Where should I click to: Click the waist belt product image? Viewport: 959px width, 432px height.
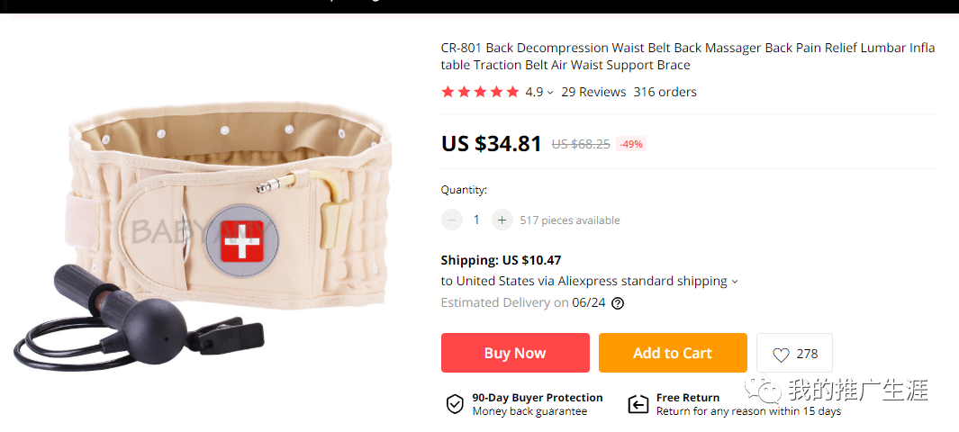[x=207, y=216]
